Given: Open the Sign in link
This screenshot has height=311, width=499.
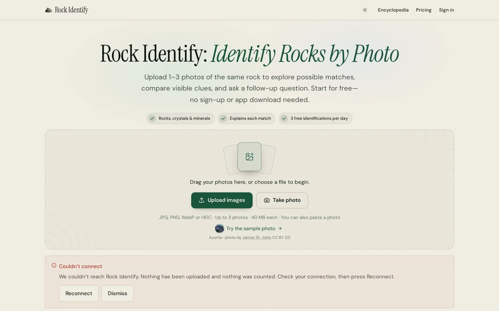Looking at the screenshot, I should tap(446, 10).
